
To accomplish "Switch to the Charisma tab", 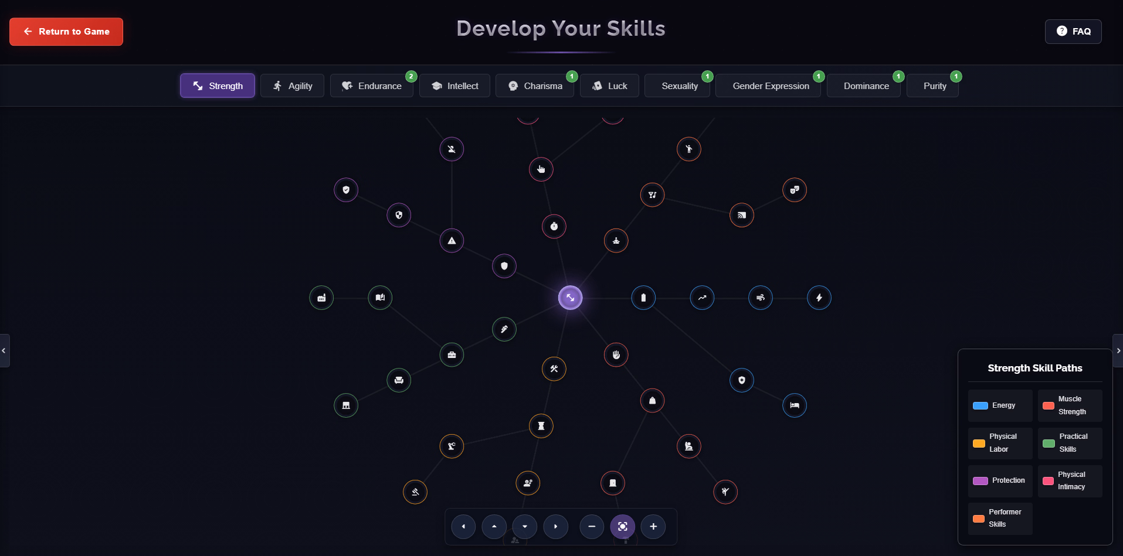I will click(x=535, y=86).
